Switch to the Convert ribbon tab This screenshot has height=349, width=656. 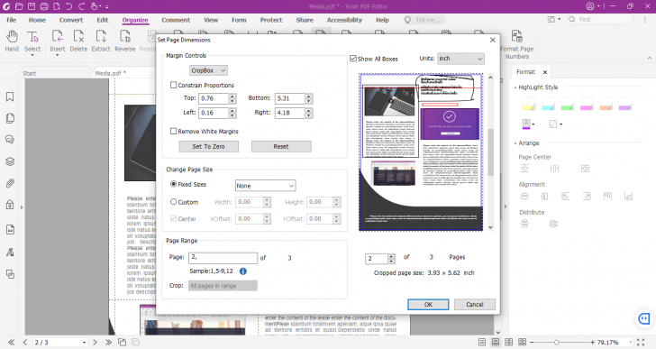click(x=71, y=20)
